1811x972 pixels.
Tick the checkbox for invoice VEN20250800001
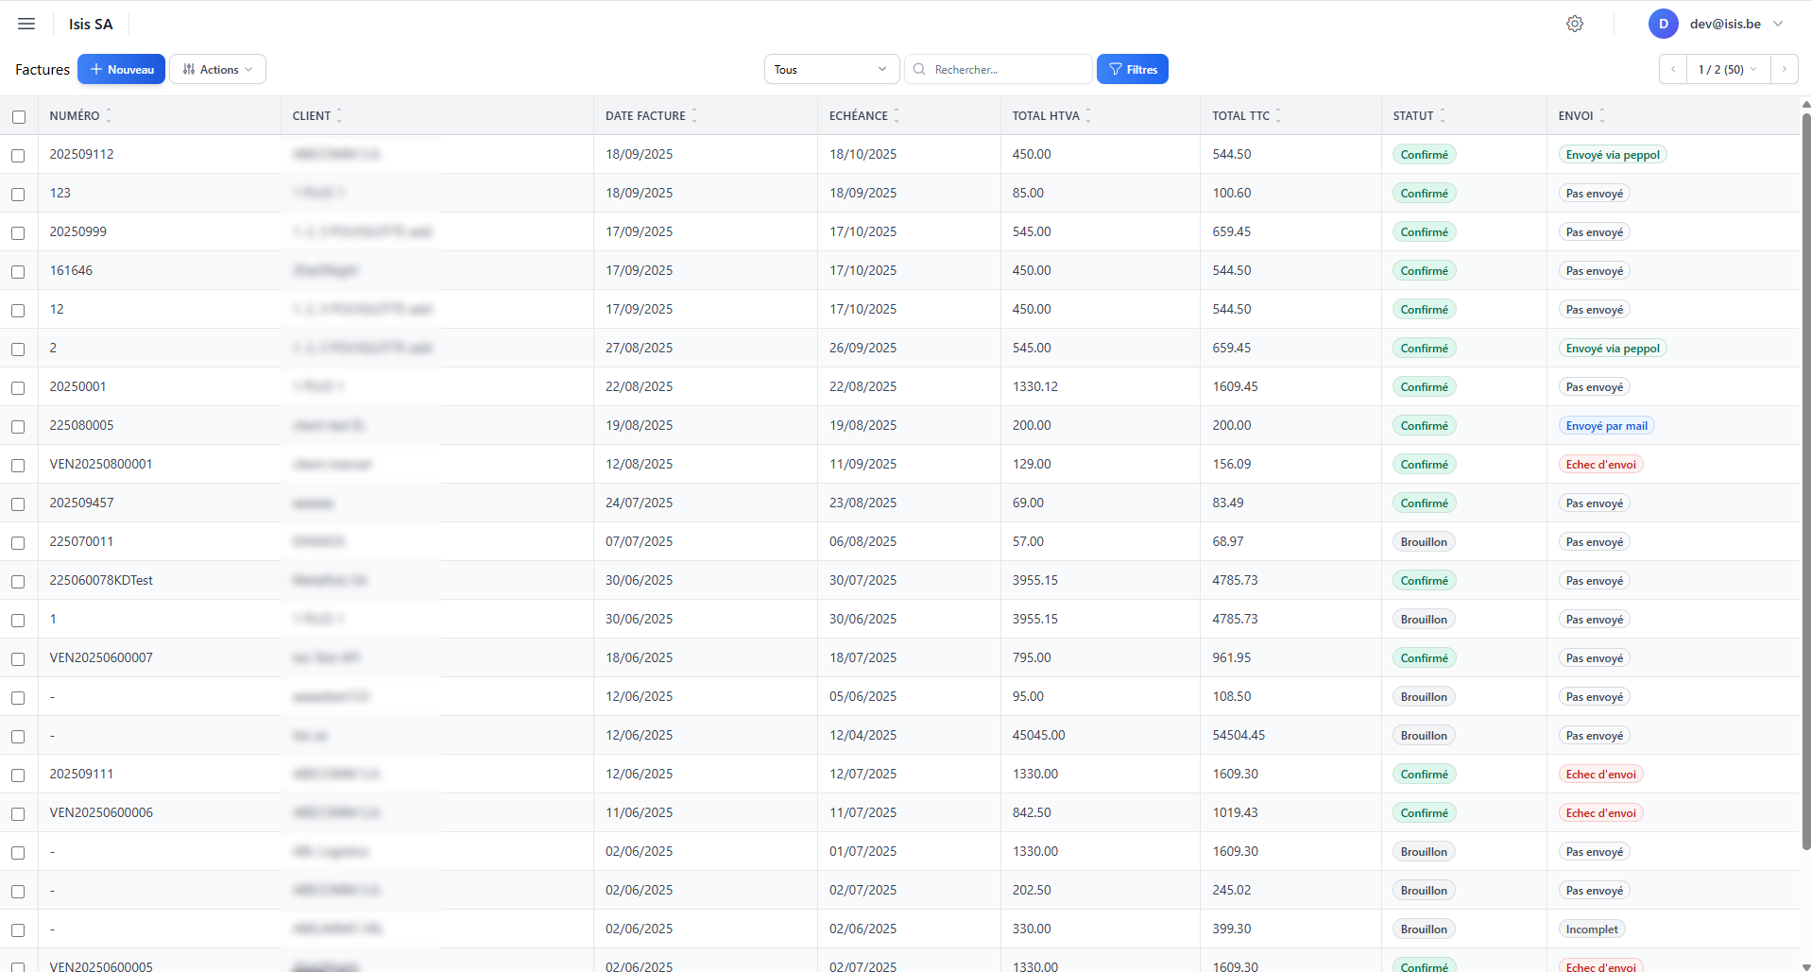pyautogui.click(x=19, y=465)
